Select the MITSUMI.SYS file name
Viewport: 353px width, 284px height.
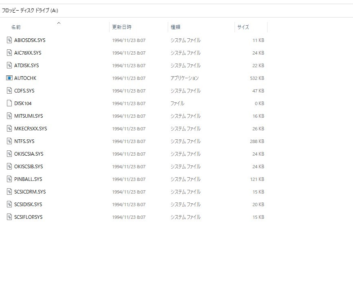(x=29, y=116)
